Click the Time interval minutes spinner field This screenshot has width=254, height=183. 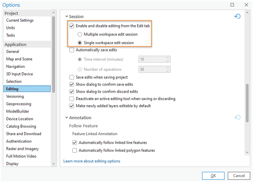(152, 59)
